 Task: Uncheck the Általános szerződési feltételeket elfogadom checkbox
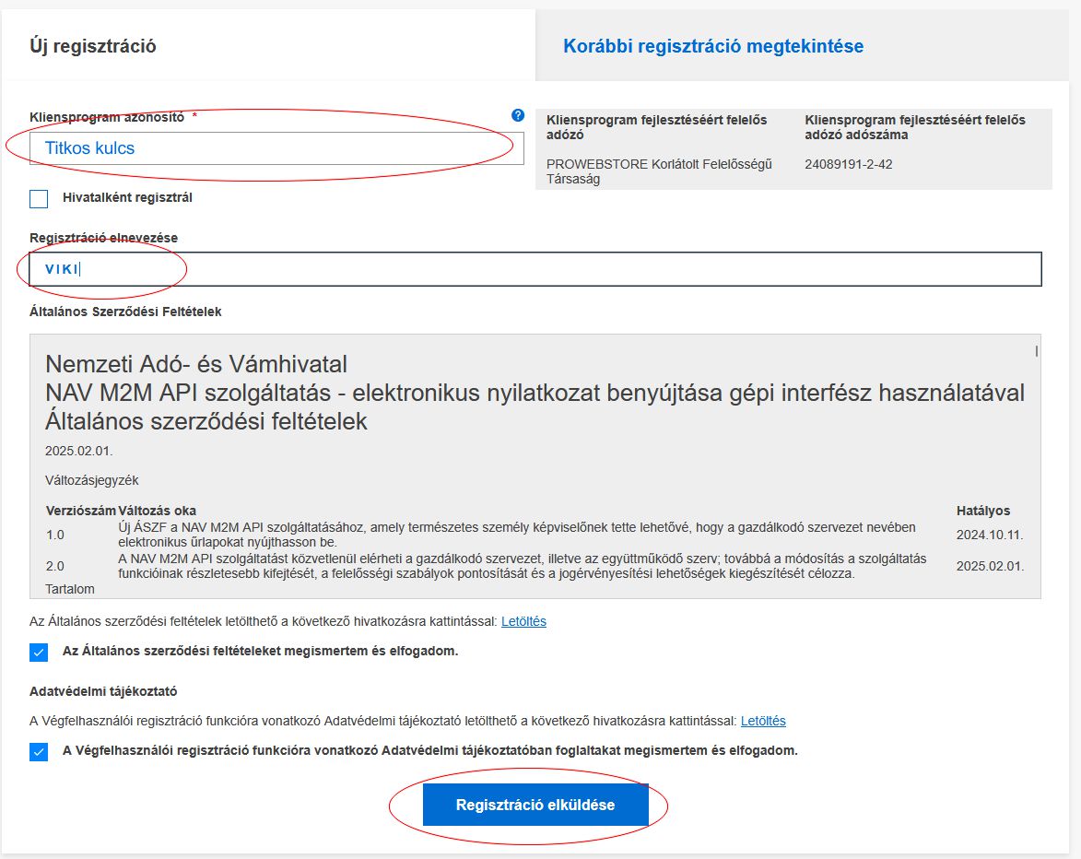pyautogui.click(x=39, y=653)
